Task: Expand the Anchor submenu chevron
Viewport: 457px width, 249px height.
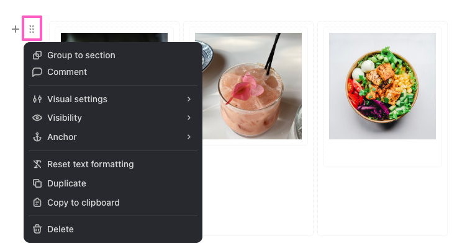Action: click(x=189, y=137)
